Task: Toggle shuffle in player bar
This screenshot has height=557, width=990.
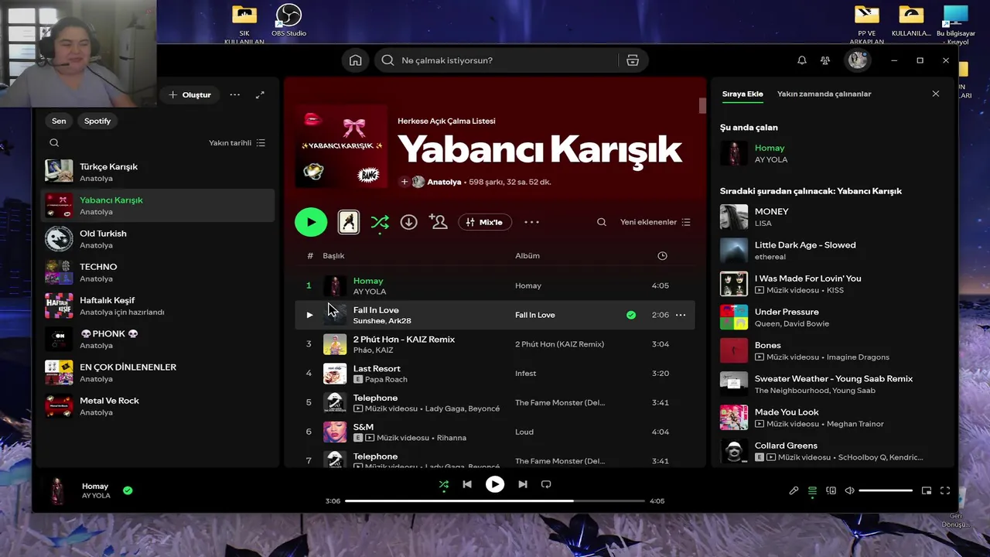Action: click(x=444, y=484)
